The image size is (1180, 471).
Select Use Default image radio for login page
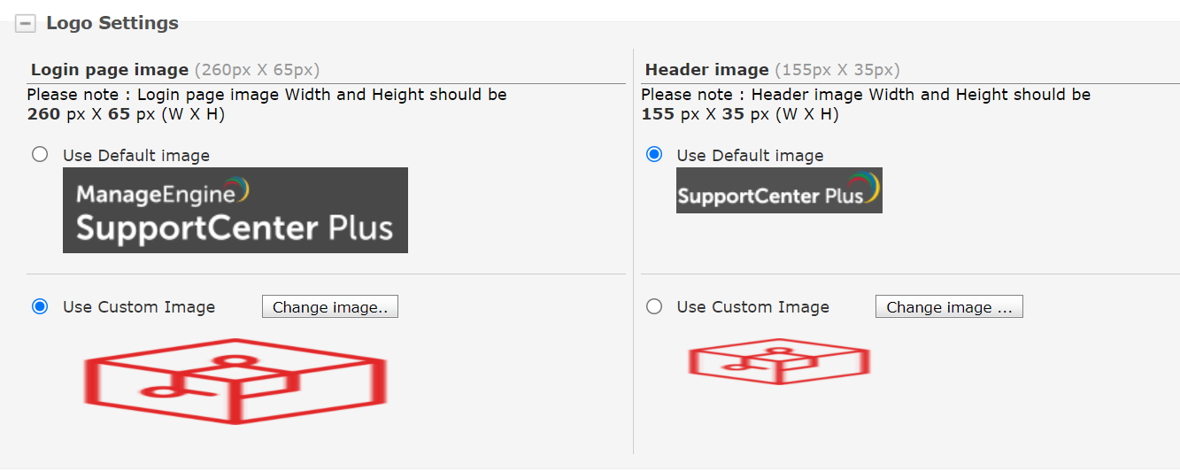point(40,155)
